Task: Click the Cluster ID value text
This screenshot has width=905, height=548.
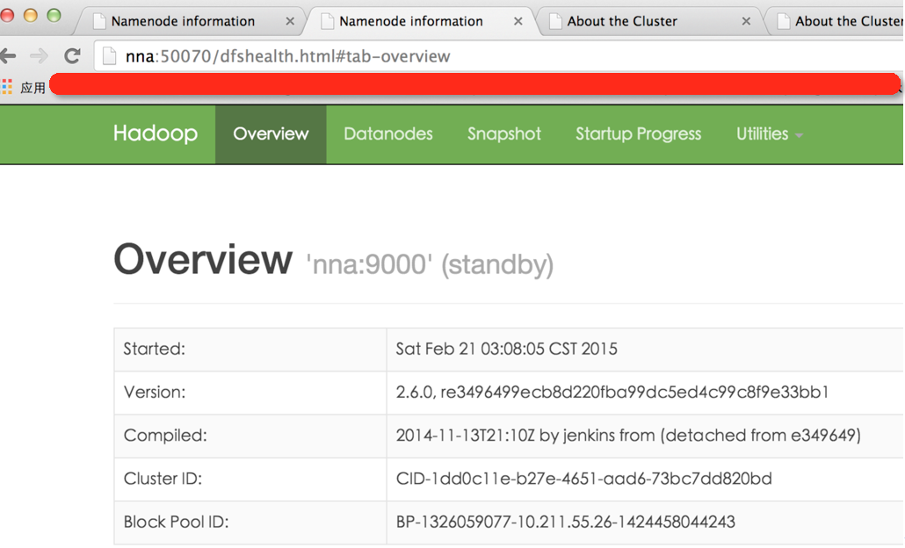Action: pyautogui.click(x=583, y=479)
